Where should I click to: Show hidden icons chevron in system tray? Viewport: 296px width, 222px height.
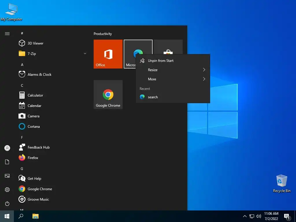tap(245, 216)
